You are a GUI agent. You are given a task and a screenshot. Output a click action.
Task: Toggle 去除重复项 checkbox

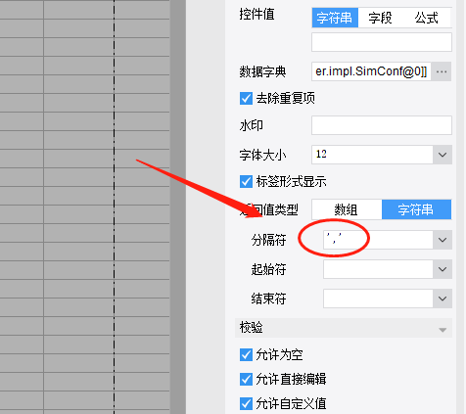click(246, 98)
